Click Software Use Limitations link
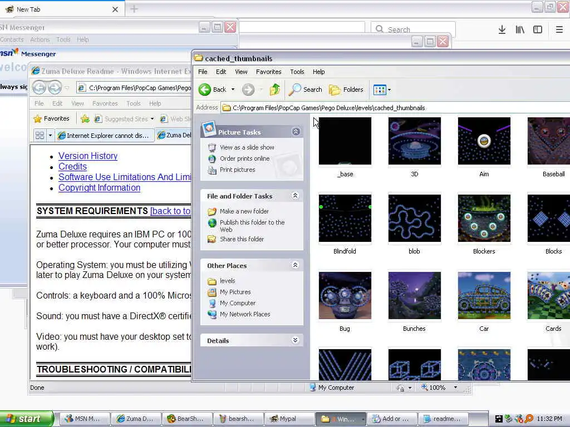The image size is (570, 427). (125, 177)
